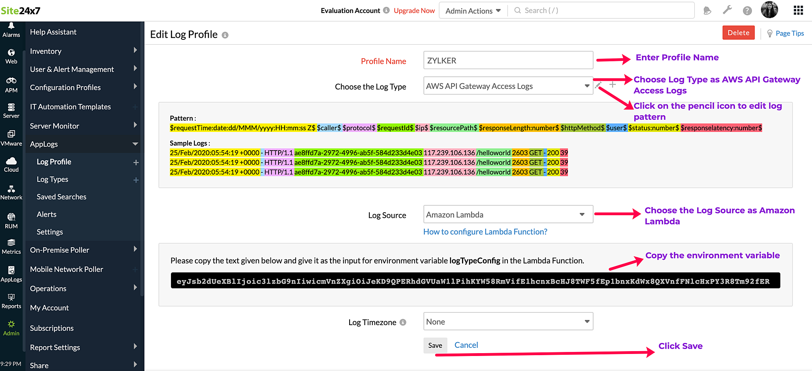Open the apps grid icon in header

tap(798, 11)
